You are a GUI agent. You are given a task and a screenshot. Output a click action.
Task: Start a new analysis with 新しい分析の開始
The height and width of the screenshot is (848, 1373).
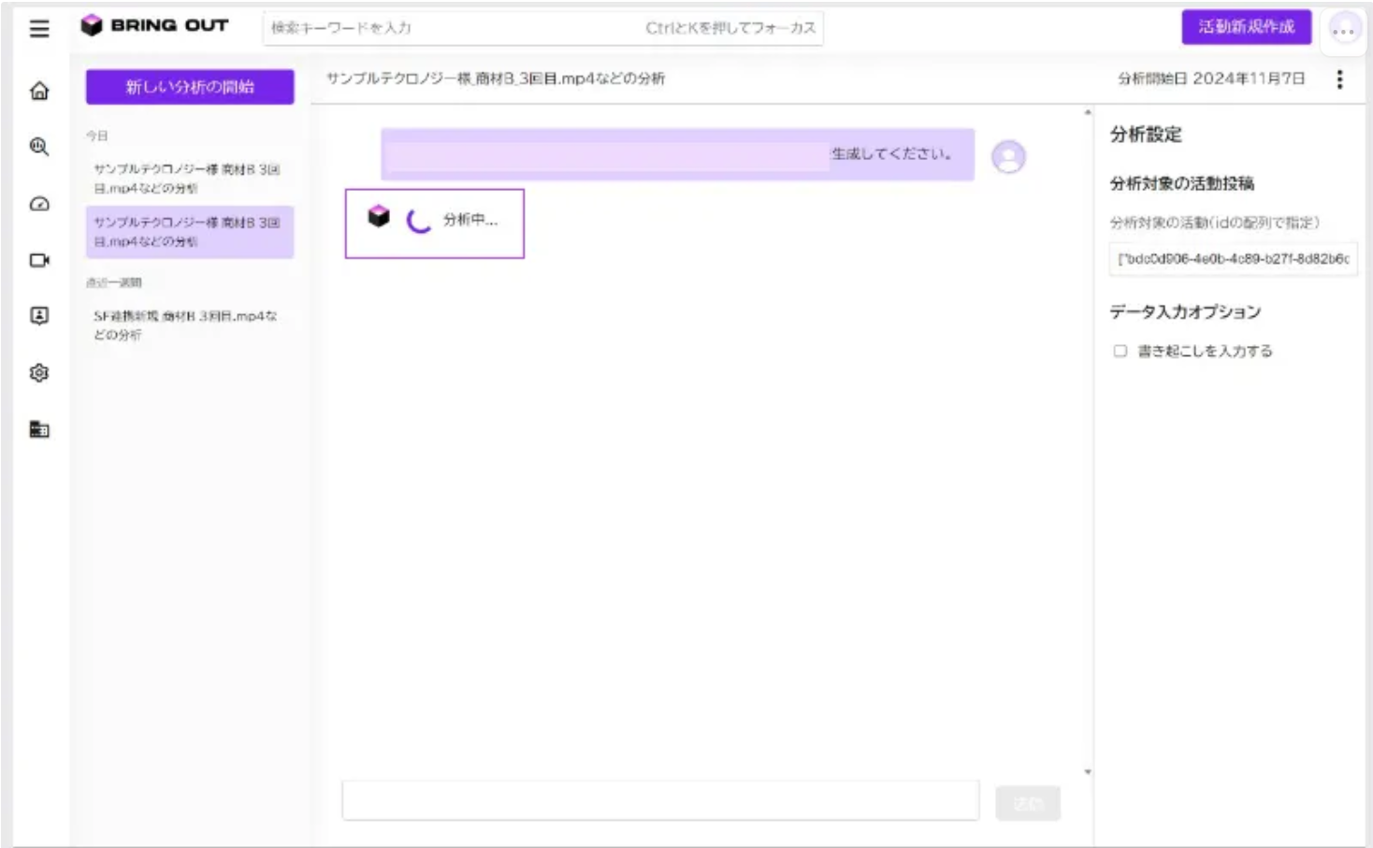[x=190, y=87]
